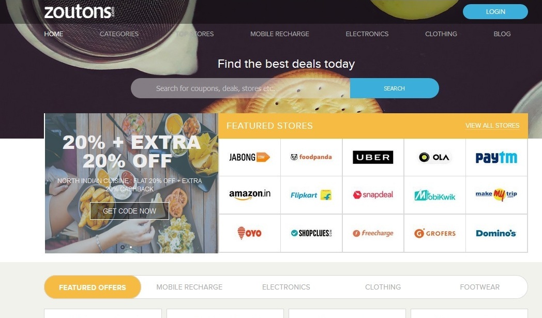Click the blue Search button
Screen dimensions: 542x318
(x=395, y=88)
